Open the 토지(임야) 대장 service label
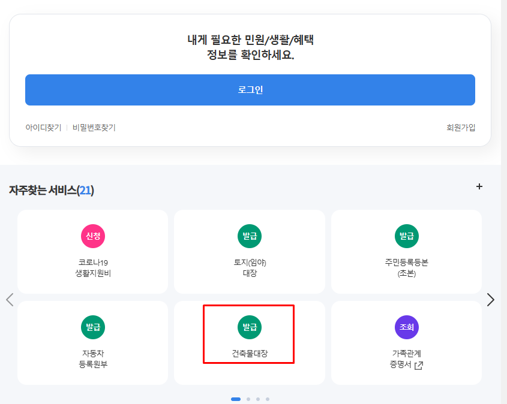The width and height of the screenshot is (507, 404). tap(250, 268)
